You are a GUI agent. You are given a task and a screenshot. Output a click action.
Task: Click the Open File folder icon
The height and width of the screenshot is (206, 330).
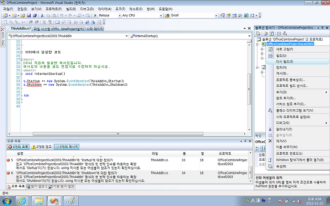(23, 16)
